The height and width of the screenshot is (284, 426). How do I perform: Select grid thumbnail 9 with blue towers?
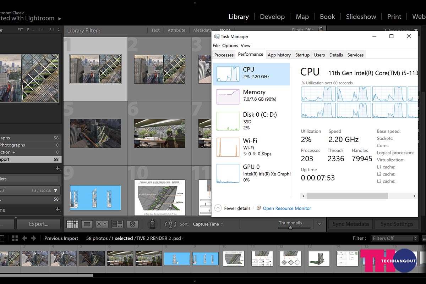[95, 197]
